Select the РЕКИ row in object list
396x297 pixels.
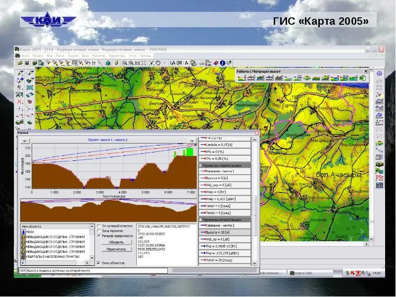tap(55, 232)
